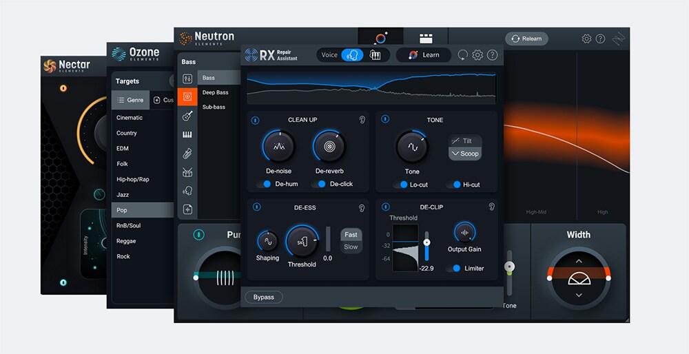Solo listen to the De-clip module
The height and width of the screenshot is (354, 689).
click(491, 207)
